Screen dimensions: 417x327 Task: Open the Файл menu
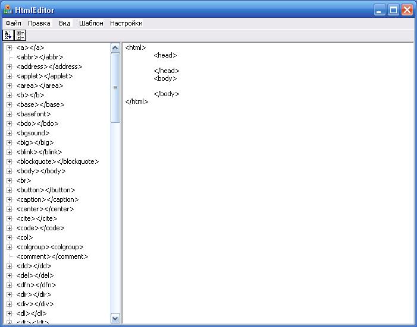tap(13, 23)
